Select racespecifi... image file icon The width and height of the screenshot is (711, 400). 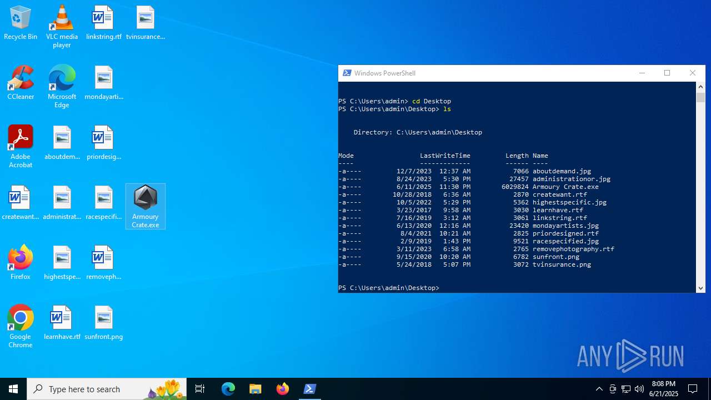pyautogui.click(x=104, y=203)
